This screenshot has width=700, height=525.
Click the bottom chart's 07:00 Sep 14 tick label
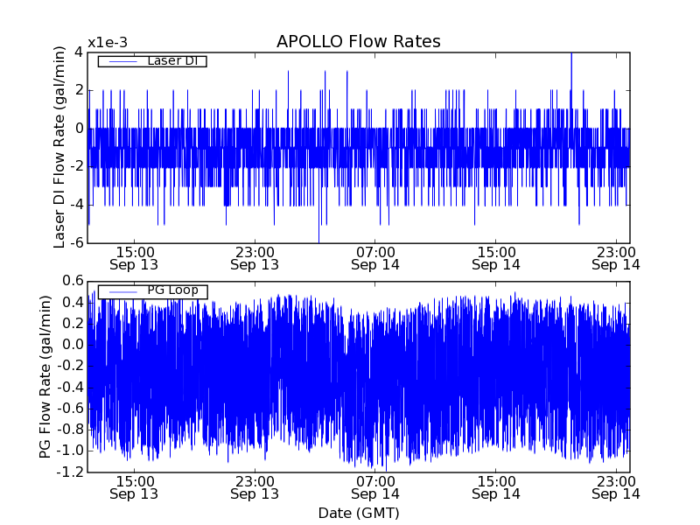(x=375, y=488)
